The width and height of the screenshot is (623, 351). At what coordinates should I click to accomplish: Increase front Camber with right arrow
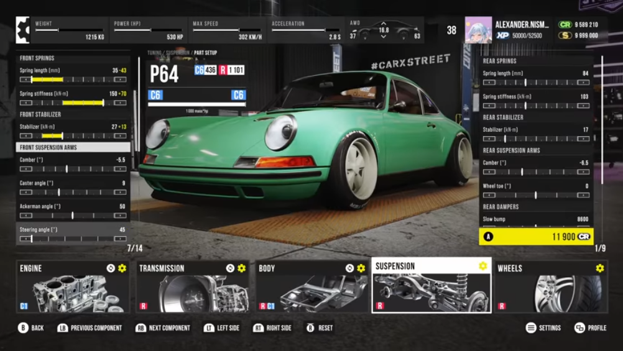(x=120, y=169)
